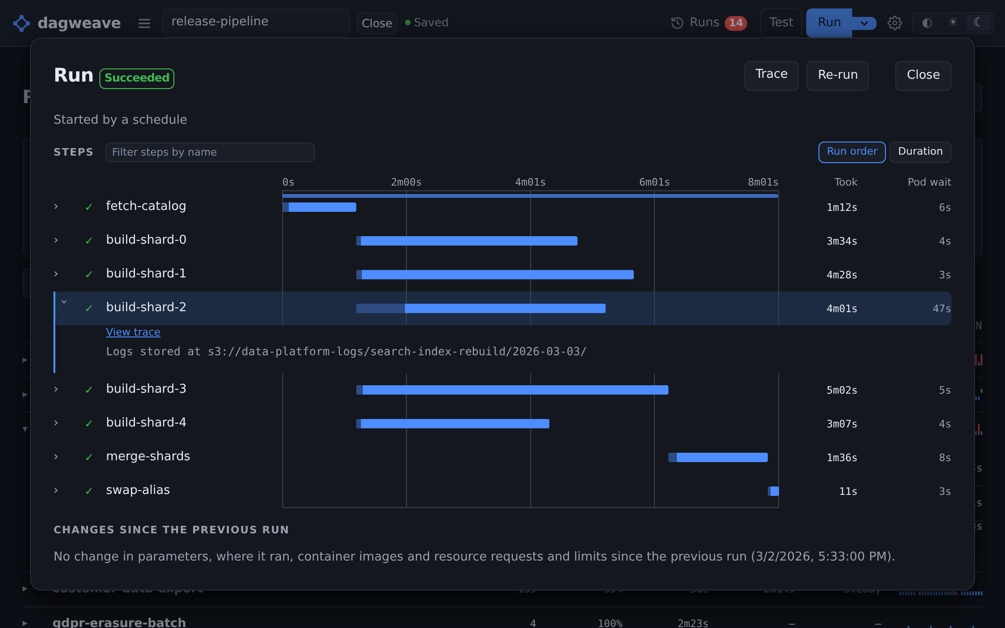Click the build-shard-0 timeline bar
The height and width of the screenshot is (628, 1005).
pos(467,241)
